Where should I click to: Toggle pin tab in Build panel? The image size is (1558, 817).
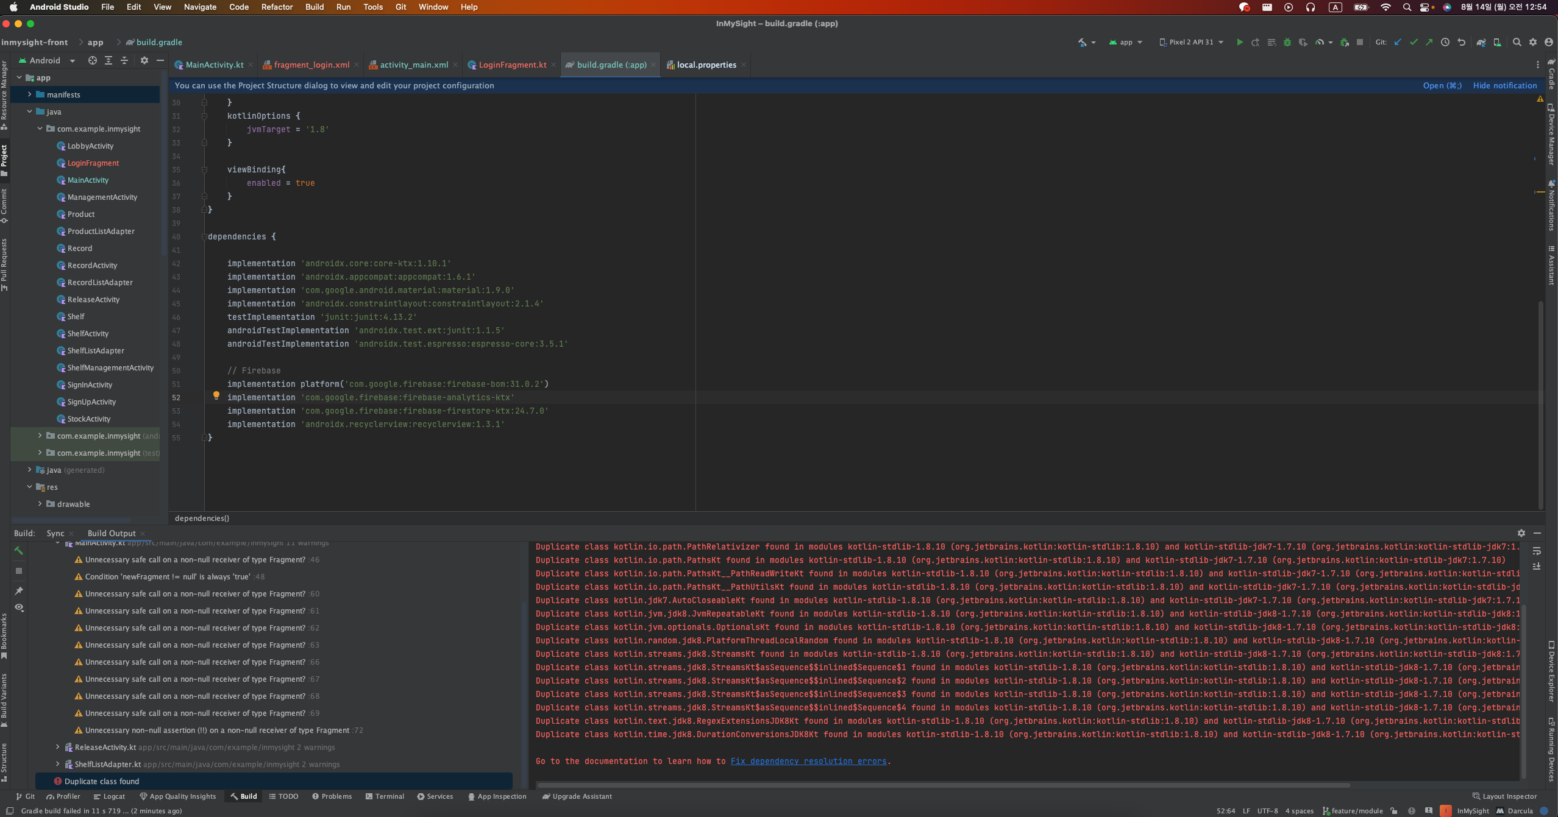coord(19,590)
